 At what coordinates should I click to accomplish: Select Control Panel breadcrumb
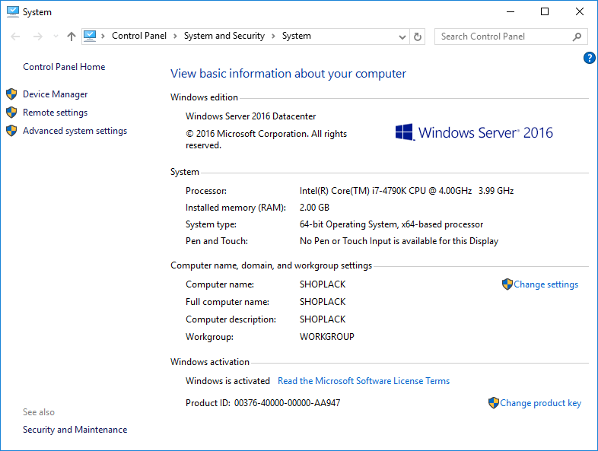[139, 36]
